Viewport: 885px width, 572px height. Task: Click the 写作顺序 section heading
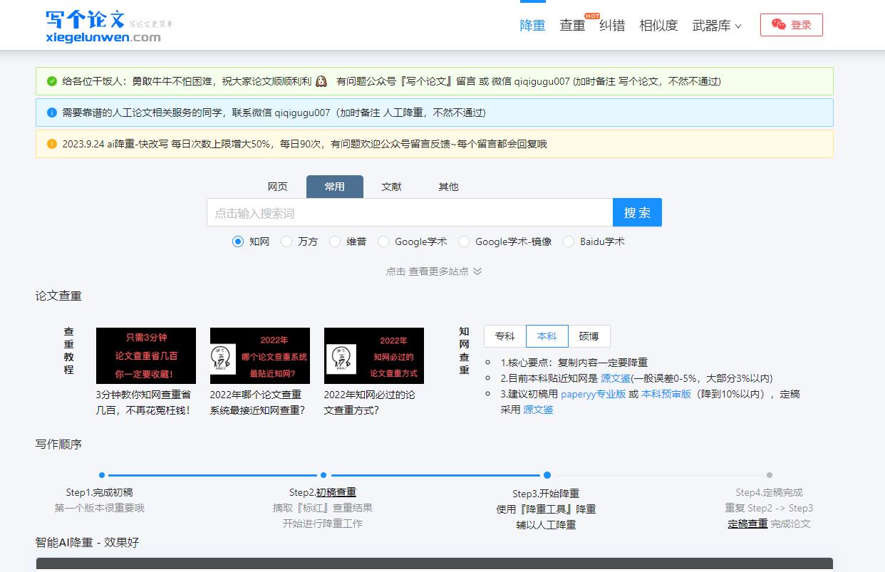click(x=58, y=444)
